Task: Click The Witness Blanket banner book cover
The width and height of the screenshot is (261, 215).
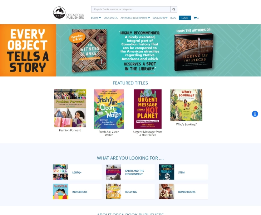Action: [x=89, y=51]
